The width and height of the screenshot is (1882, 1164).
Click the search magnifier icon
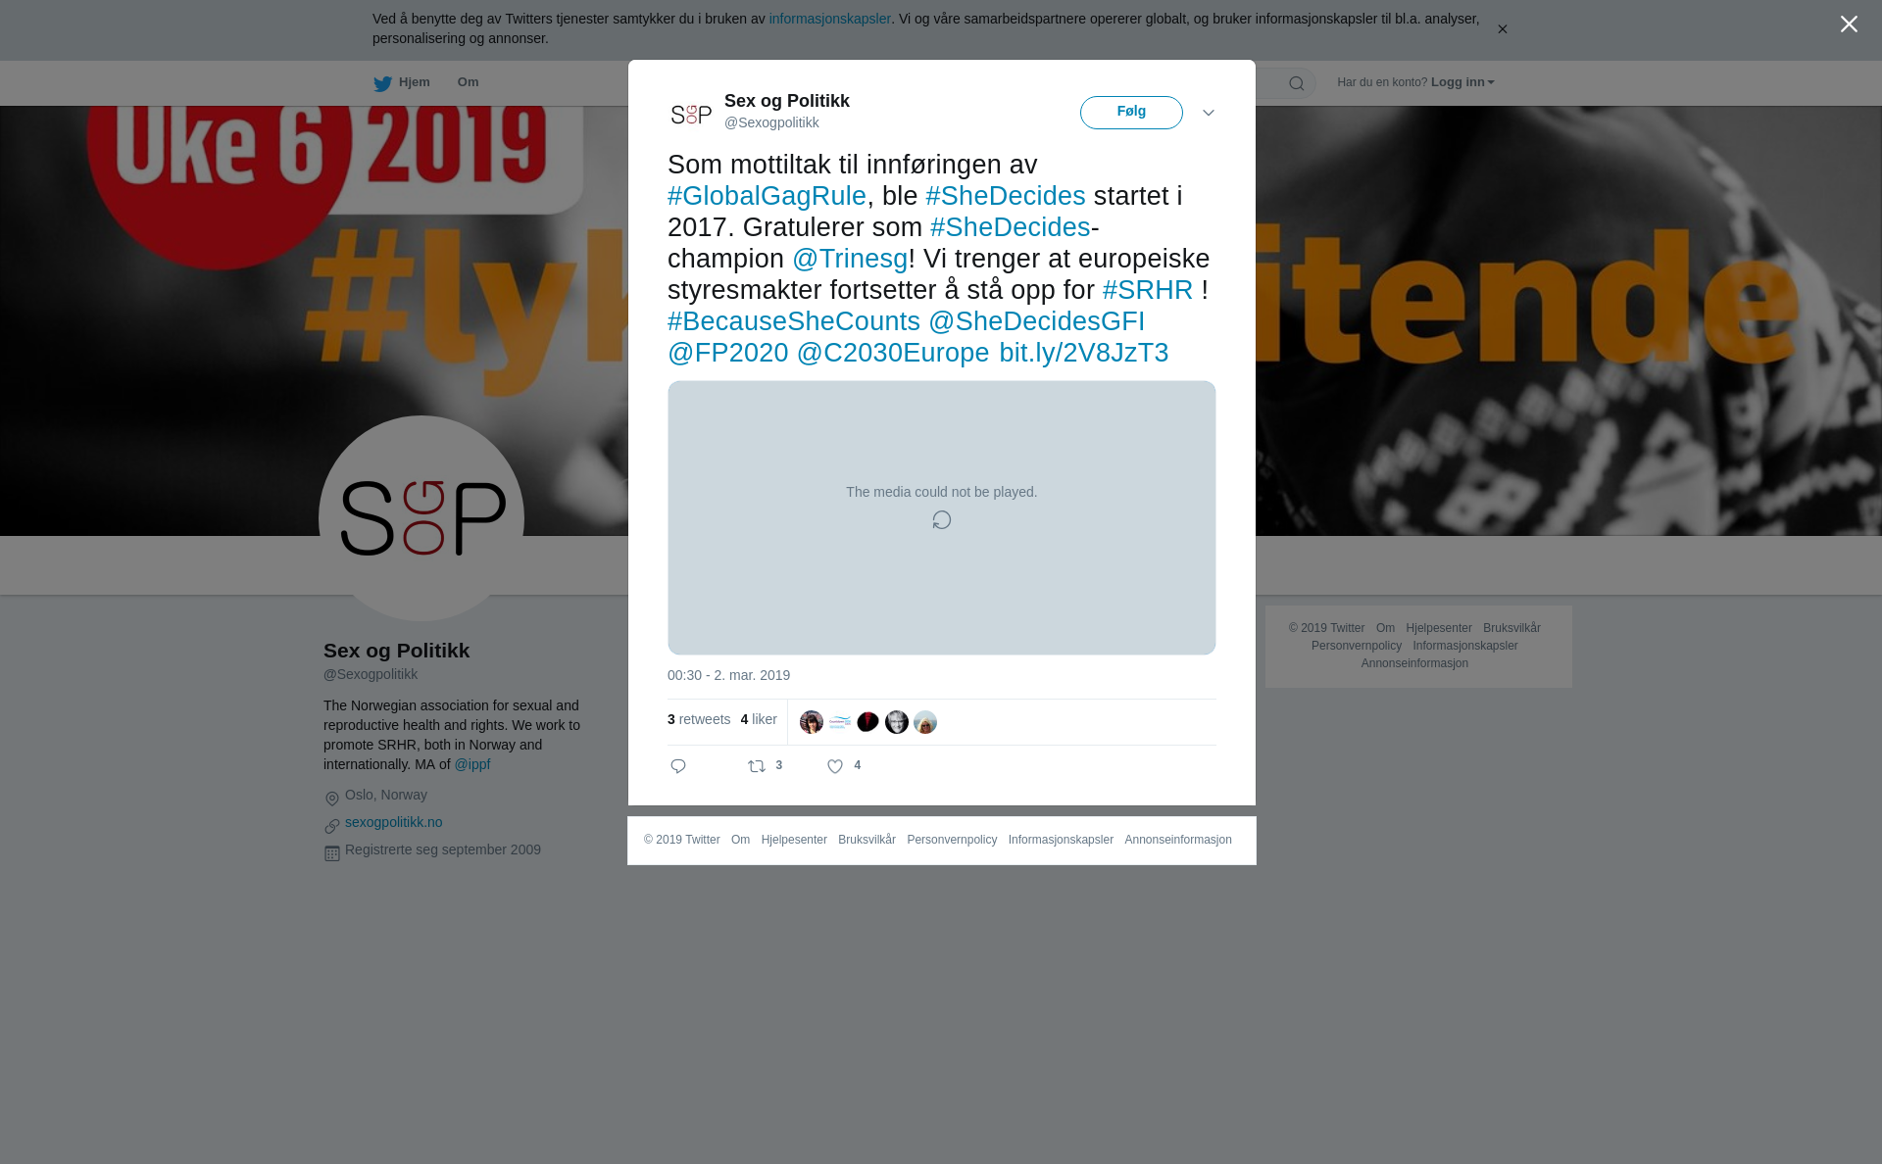point(1297,83)
